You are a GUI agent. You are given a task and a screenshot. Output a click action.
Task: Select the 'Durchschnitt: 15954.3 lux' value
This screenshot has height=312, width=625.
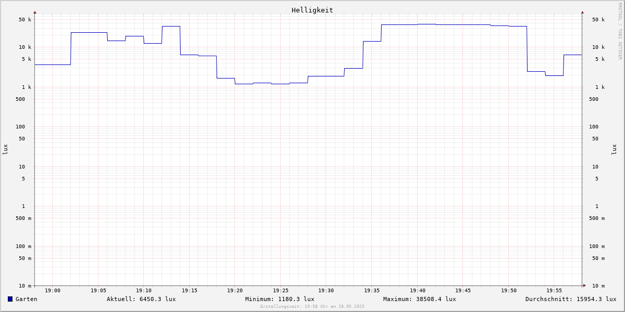pos(571,299)
